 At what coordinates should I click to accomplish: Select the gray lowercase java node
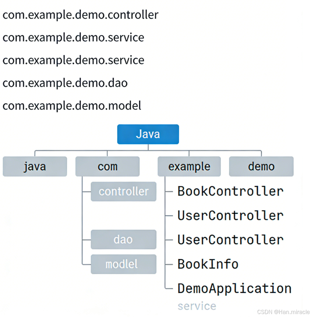[35, 166]
